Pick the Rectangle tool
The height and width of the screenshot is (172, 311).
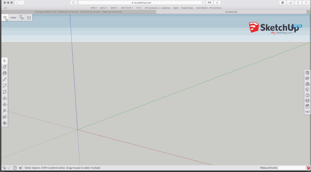[x=5, y=92]
